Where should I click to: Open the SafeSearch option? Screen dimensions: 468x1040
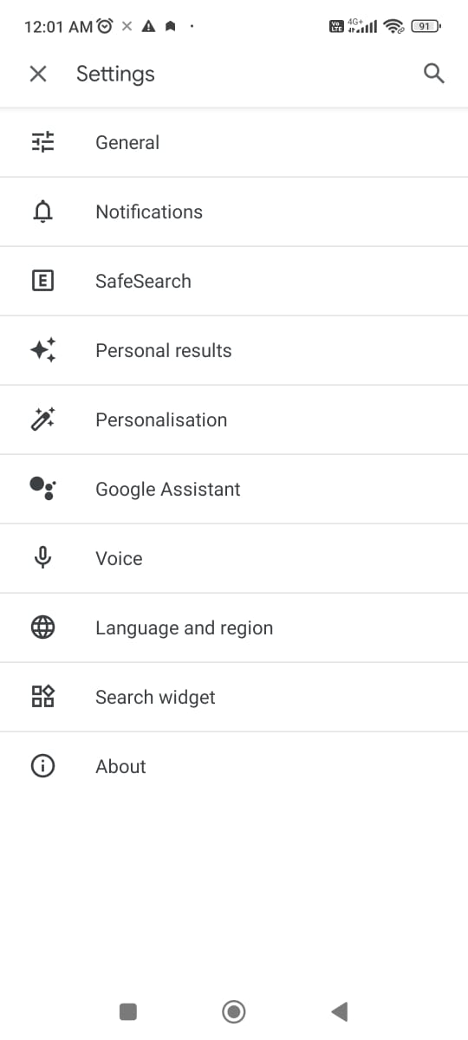coord(234,281)
